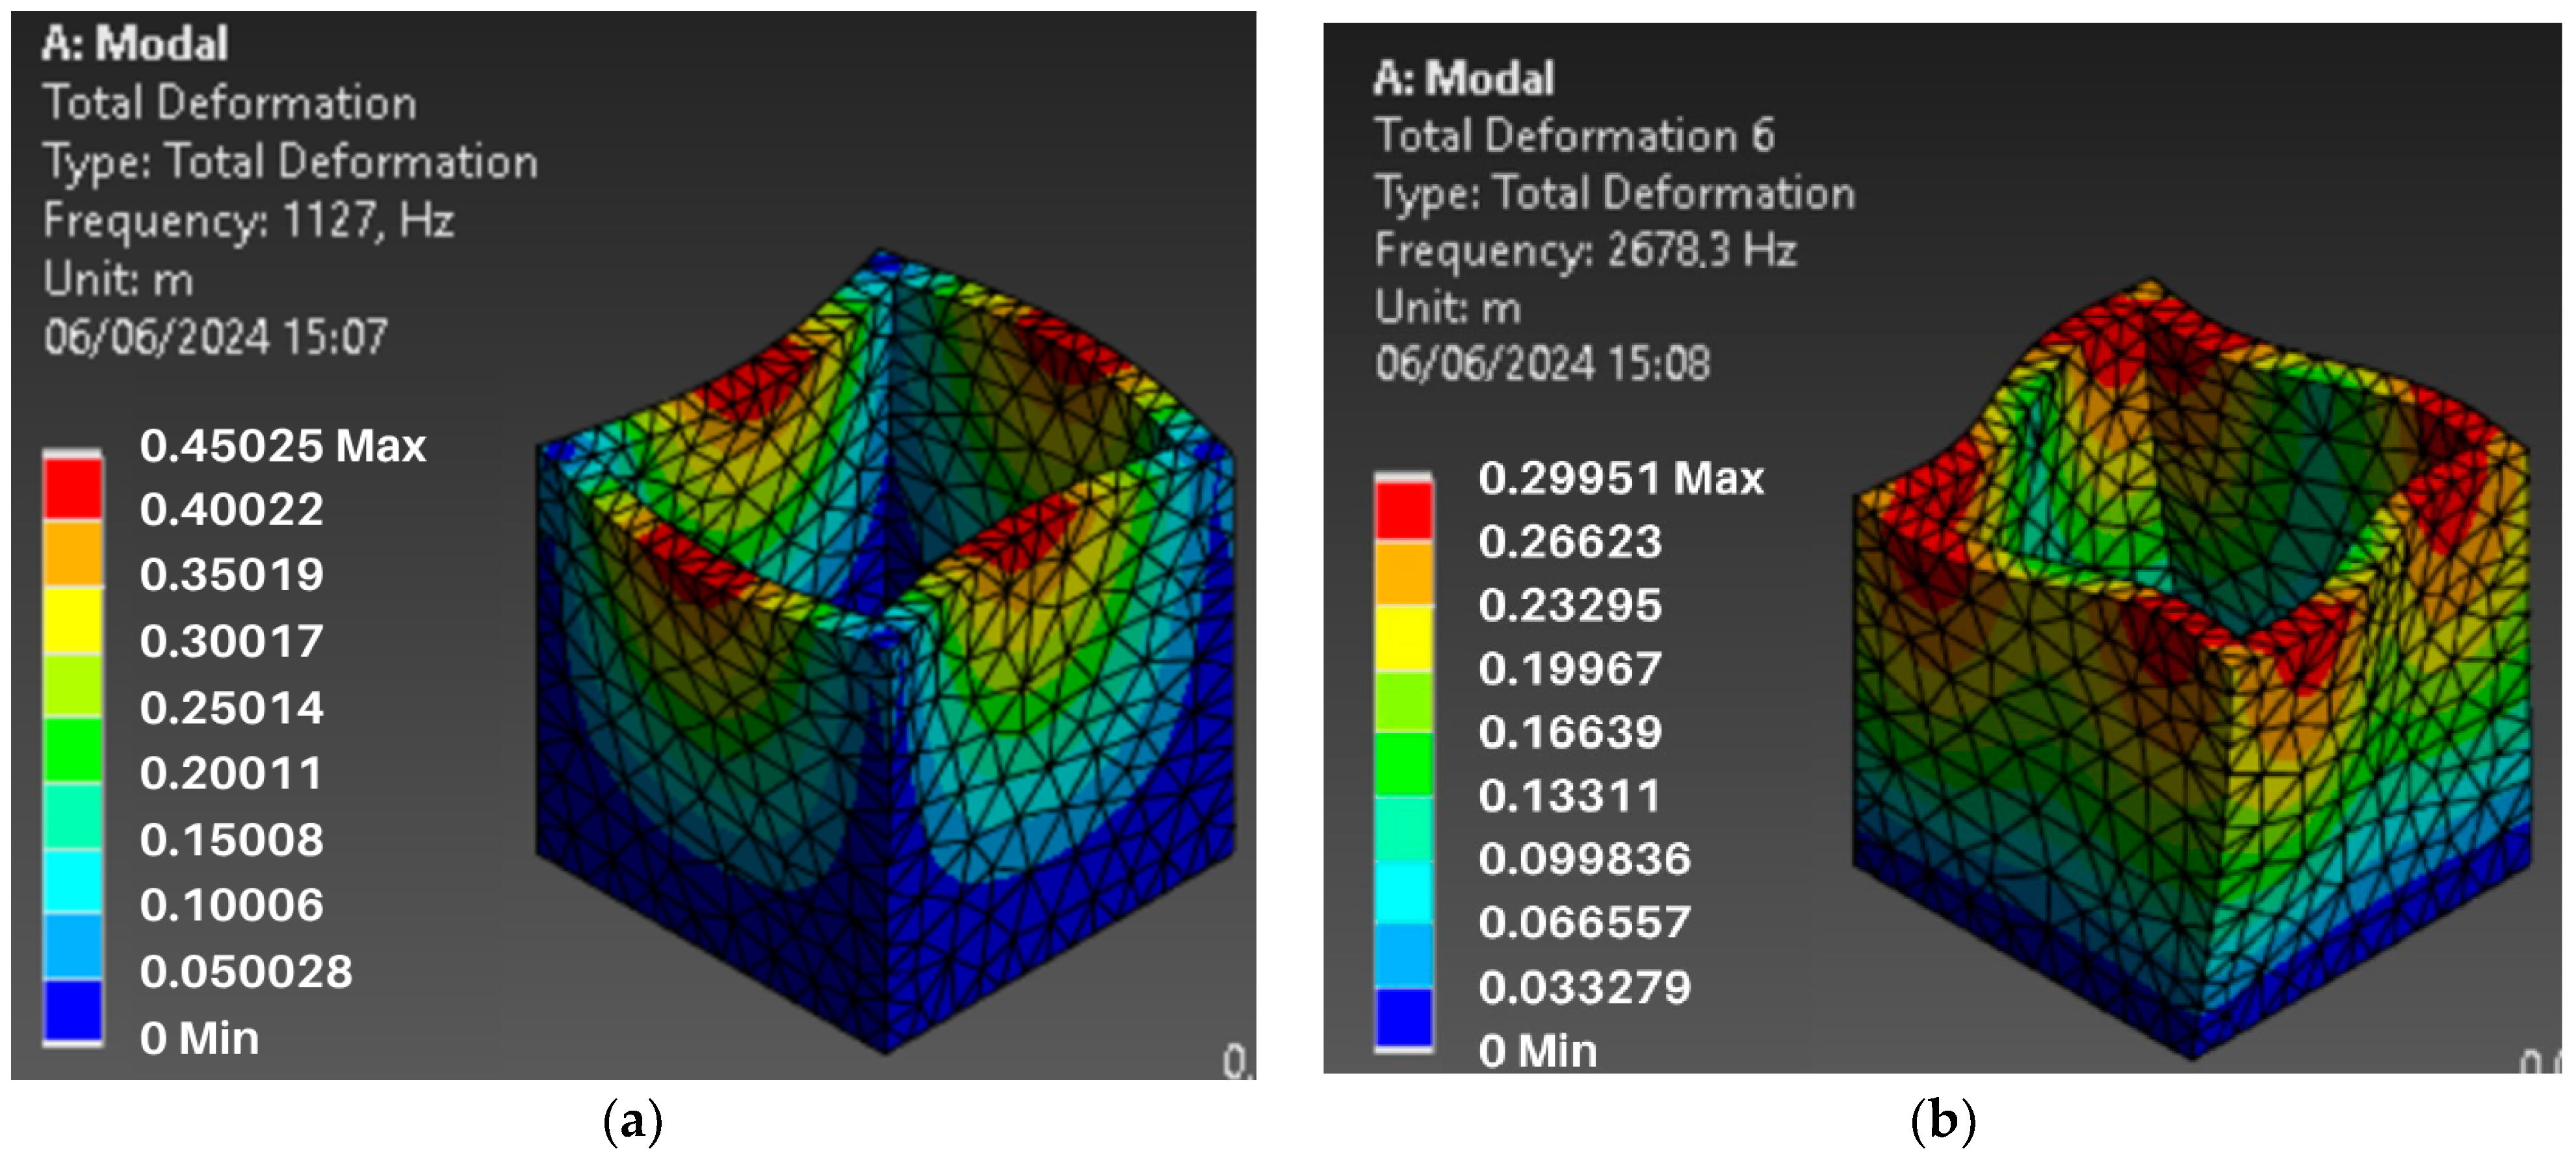Click the 'Frequency: 1127, Hz' text
The width and height of the screenshot is (2576, 1164).
point(249,220)
